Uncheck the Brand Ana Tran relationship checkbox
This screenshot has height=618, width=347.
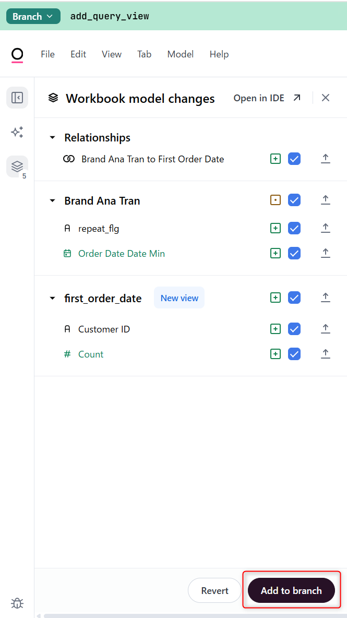(x=294, y=159)
